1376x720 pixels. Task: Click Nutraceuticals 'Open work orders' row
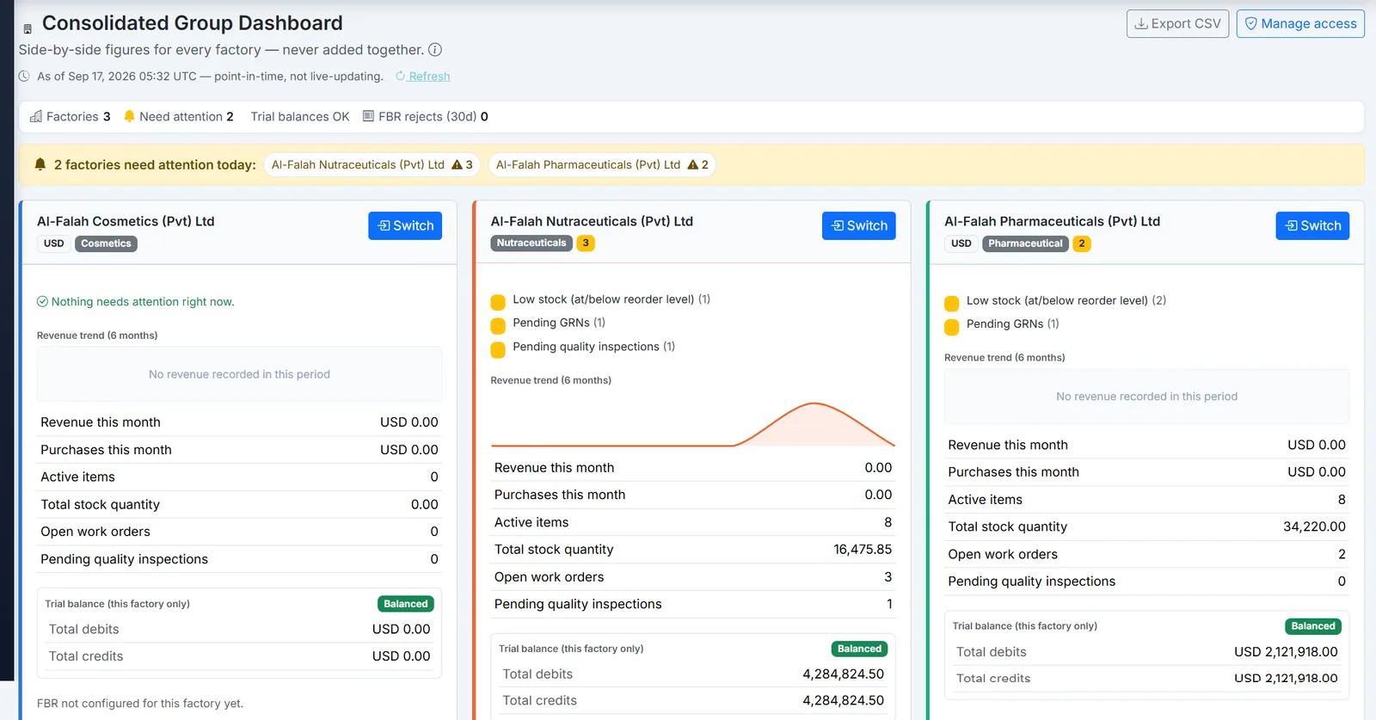[x=692, y=577]
